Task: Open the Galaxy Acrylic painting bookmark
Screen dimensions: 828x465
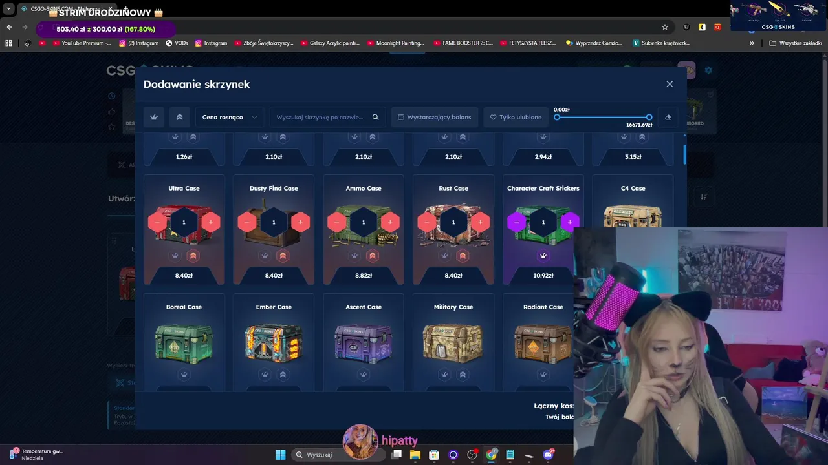Action: point(330,43)
